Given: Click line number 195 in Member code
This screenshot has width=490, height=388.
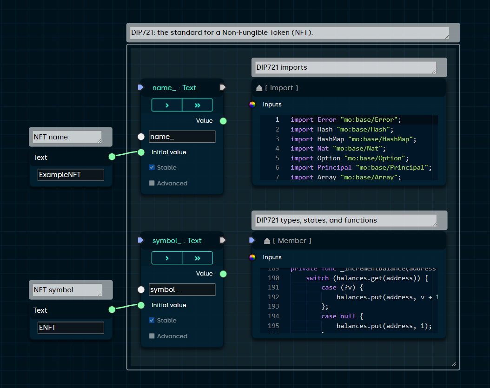Looking at the screenshot, I should pyautogui.click(x=273, y=326).
